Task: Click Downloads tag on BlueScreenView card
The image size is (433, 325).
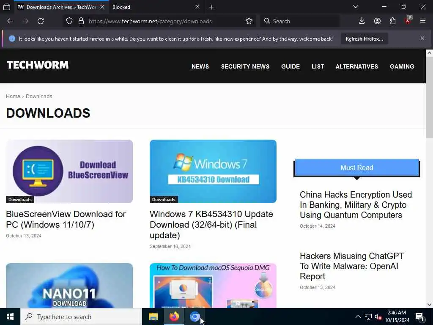Action: pyautogui.click(x=20, y=200)
